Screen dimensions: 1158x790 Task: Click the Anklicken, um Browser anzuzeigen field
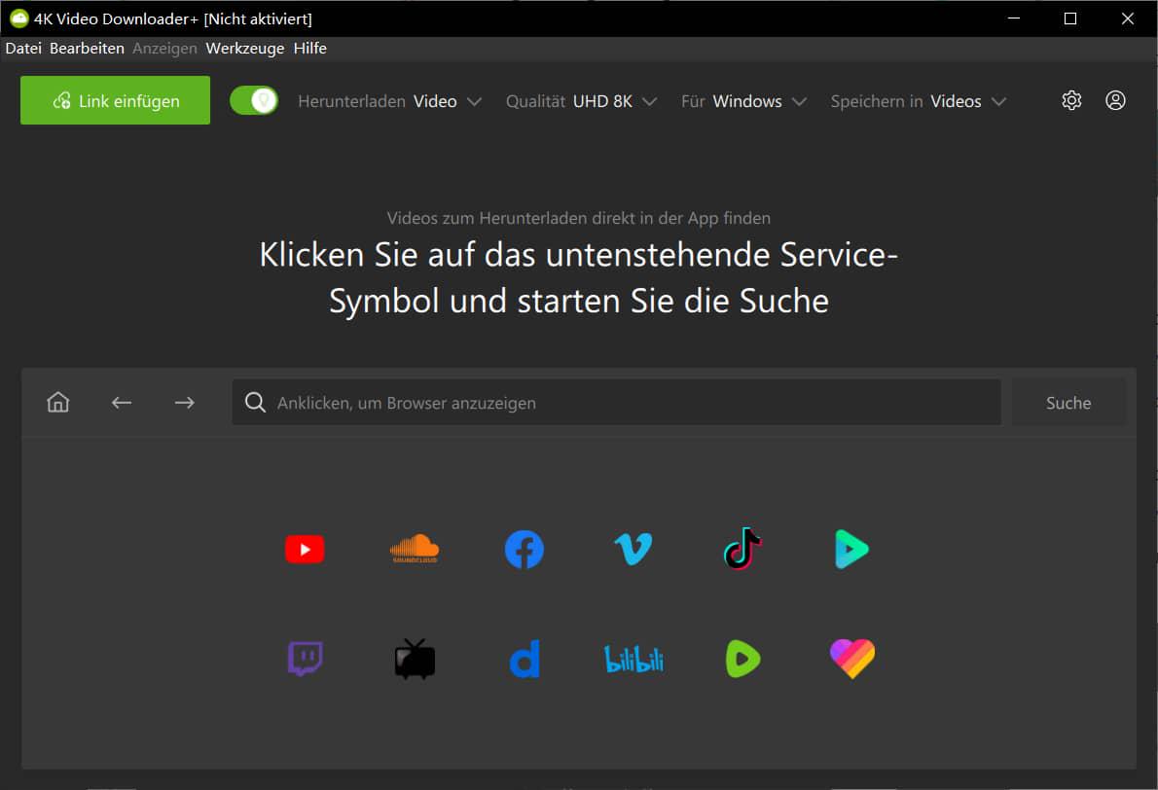617,403
